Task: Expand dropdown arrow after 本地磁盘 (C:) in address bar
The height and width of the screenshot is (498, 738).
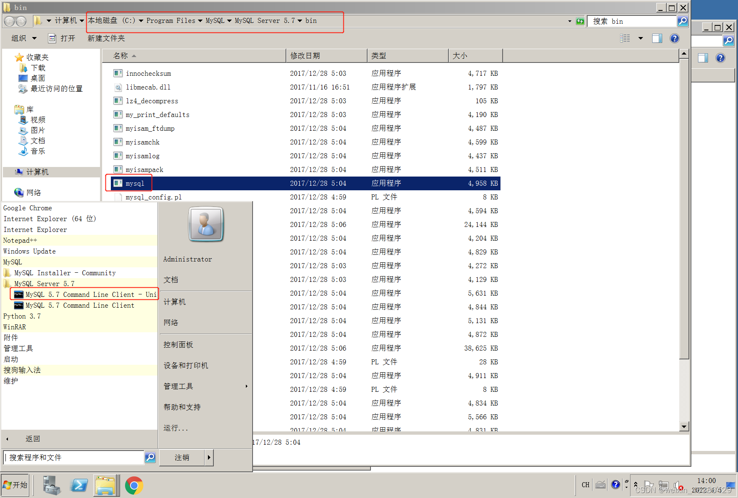Action: 141,21
